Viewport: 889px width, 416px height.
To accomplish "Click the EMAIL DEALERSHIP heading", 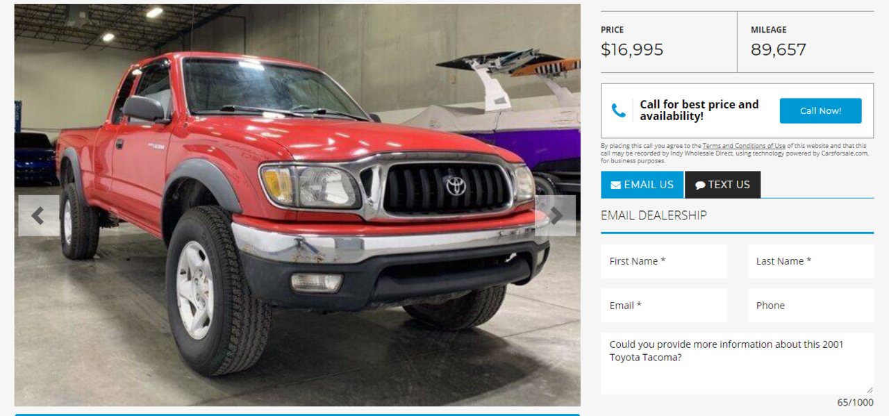I will click(654, 215).
